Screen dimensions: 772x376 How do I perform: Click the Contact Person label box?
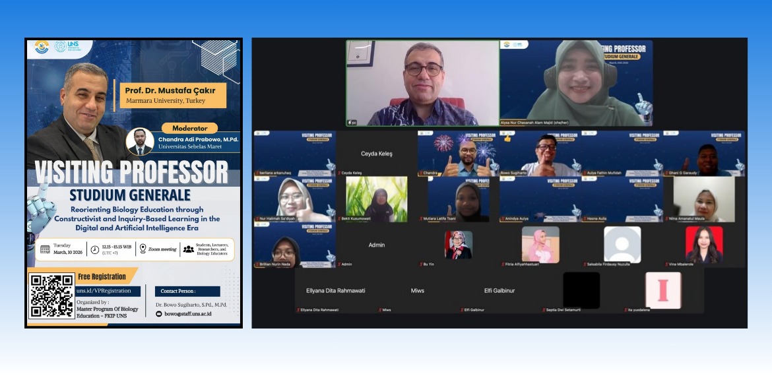click(187, 291)
